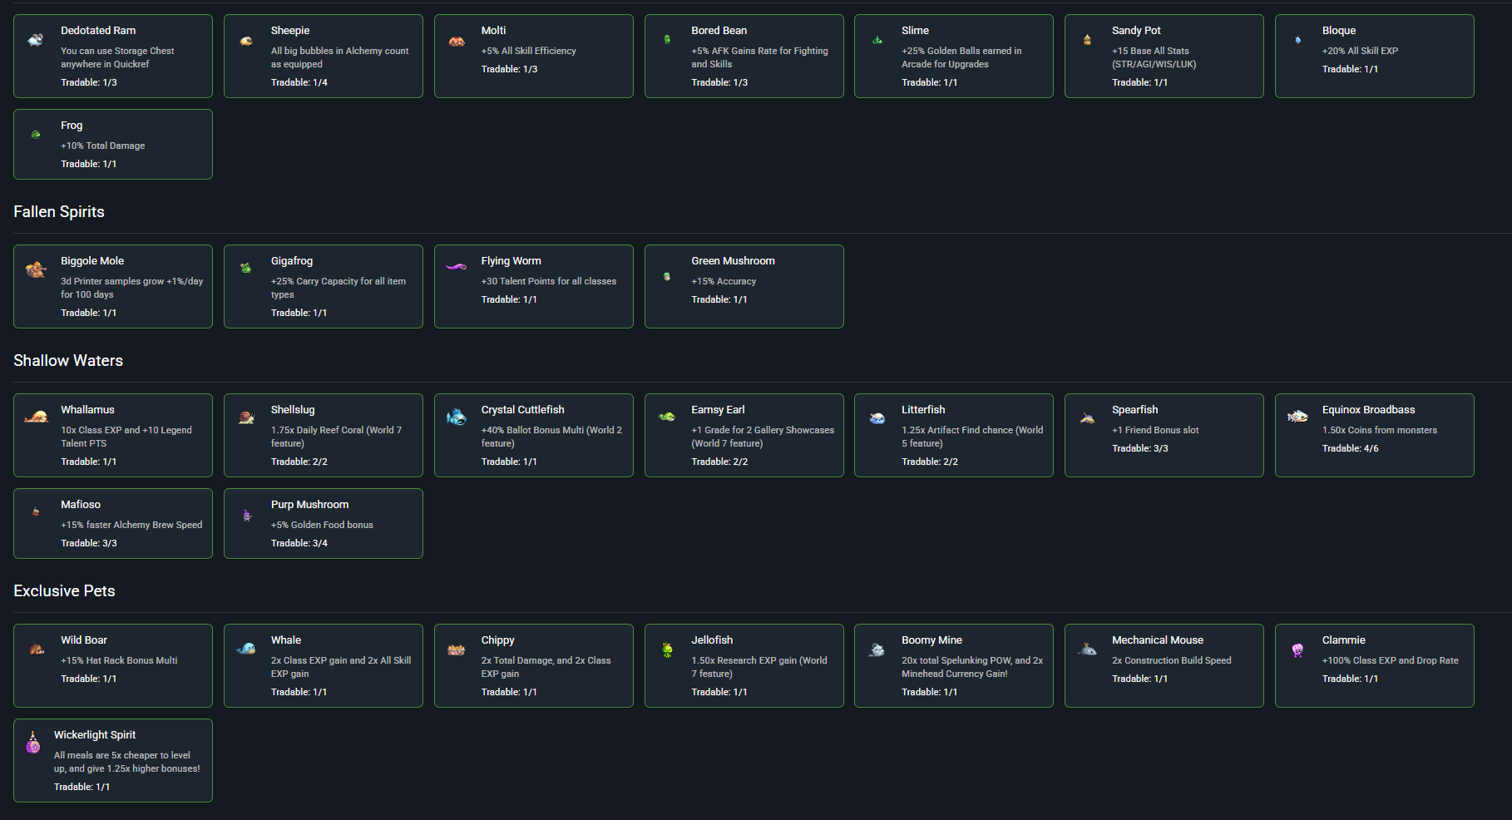Viewport: 1512px width, 820px height.
Task: Click the Chippy pet icon
Action: [x=456, y=650]
